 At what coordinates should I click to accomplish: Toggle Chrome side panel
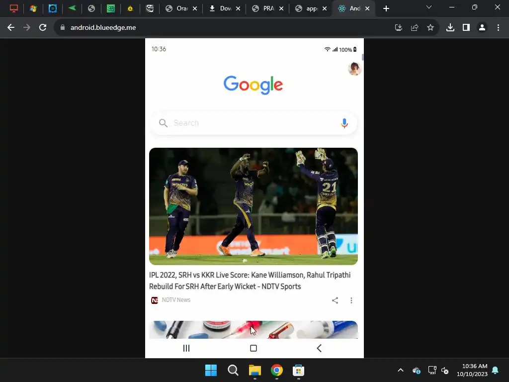pos(466,28)
